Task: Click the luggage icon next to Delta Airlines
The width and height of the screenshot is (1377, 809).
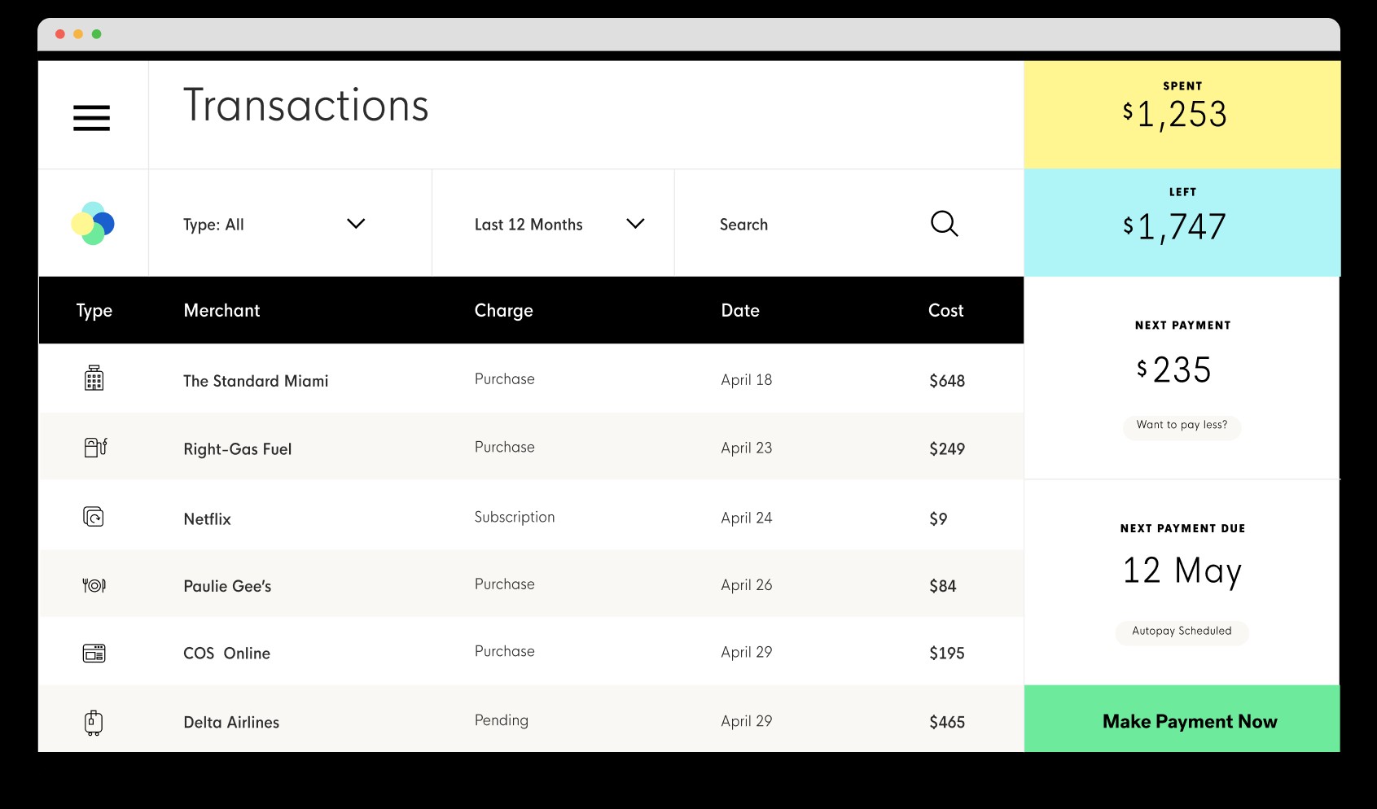Action: pos(94,720)
